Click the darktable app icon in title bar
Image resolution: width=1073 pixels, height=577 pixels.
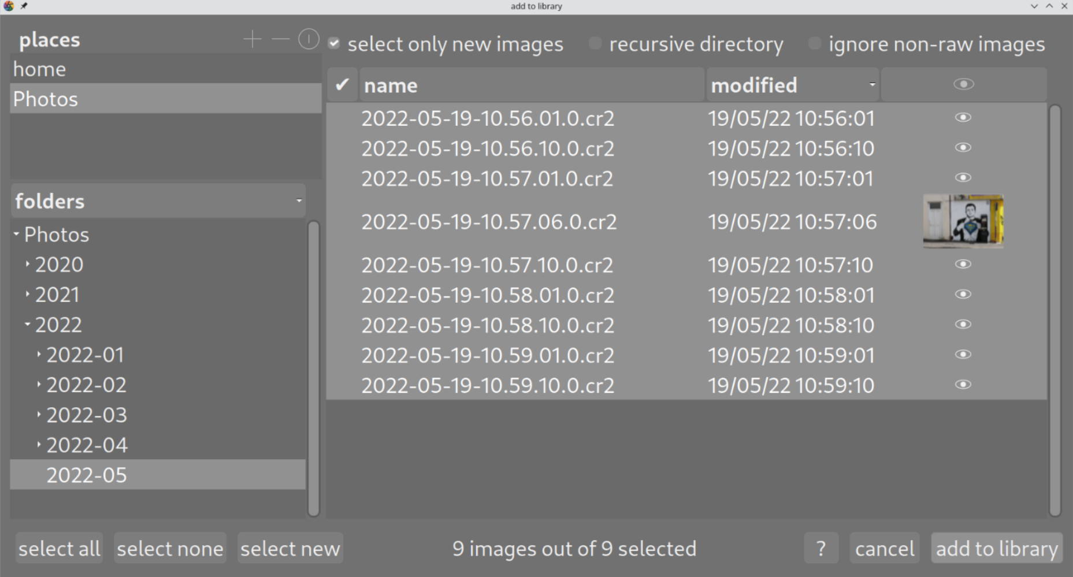[8, 6]
